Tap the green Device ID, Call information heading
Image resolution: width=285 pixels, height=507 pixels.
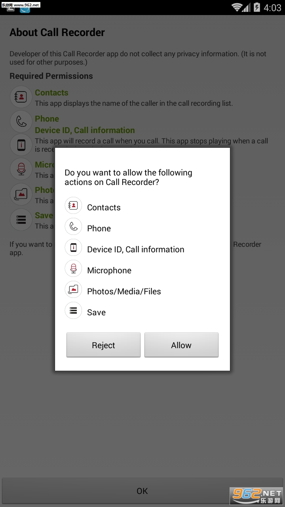85,130
